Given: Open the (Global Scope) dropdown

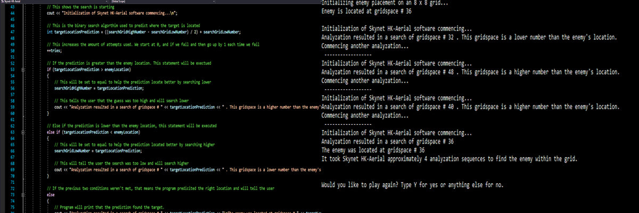Looking at the screenshot, I should point(120,2).
